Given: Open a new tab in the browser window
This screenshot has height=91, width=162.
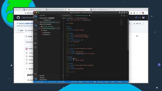Looking at the screenshot, I should tap(114, 10).
